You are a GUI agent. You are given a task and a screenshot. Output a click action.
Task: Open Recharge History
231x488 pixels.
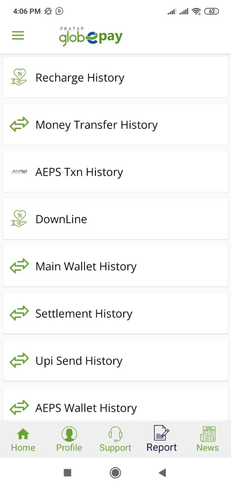pos(80,77)
